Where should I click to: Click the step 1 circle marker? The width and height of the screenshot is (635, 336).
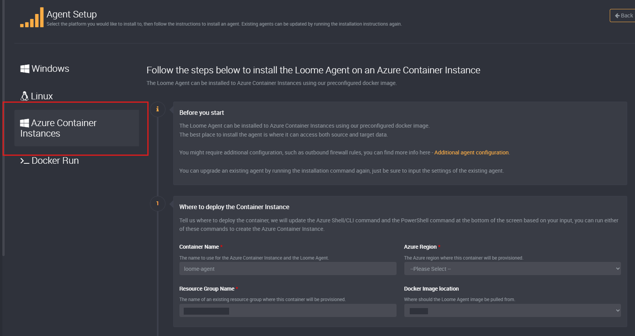click(158, 203)
